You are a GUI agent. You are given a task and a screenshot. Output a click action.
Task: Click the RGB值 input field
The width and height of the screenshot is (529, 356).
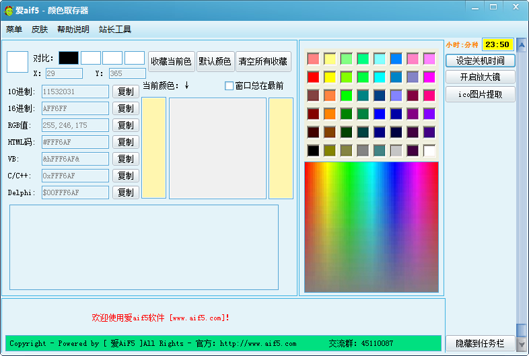point(75,125)
